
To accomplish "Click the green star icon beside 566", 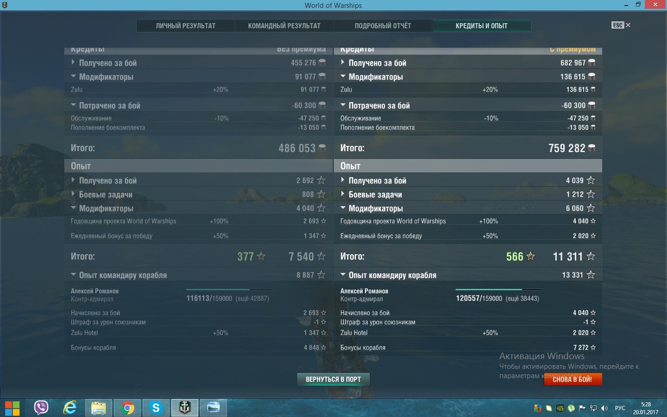I will (531, 256).
